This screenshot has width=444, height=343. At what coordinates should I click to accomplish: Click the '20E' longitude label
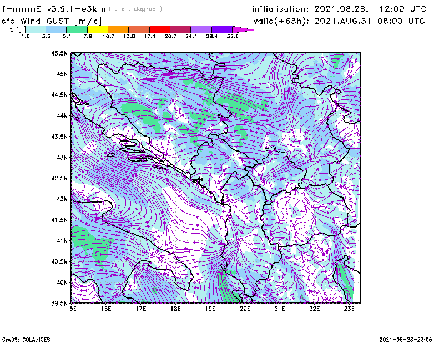245,309
